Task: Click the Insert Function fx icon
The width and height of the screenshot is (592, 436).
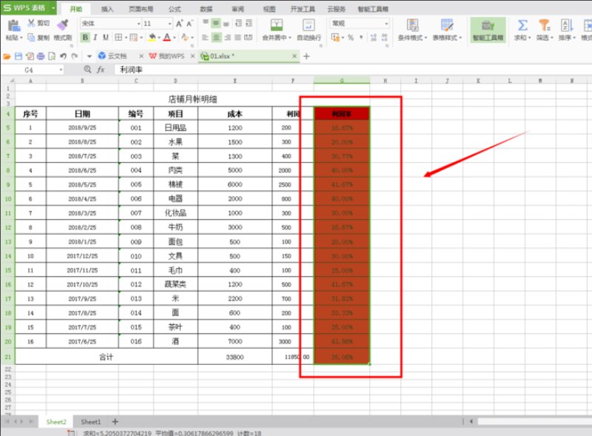Action: click(101, 70)
